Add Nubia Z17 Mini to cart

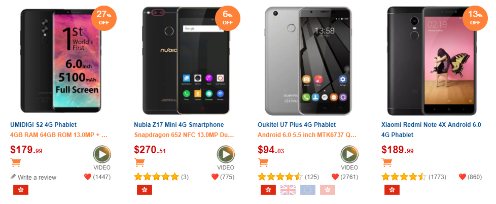(x=139, y=162)
